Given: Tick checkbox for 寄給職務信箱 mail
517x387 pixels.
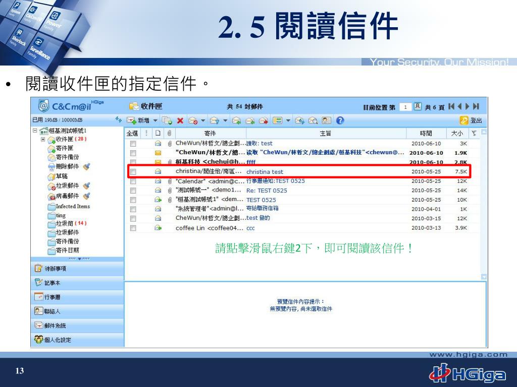Looking at the screenshot, I should [133, 209].
